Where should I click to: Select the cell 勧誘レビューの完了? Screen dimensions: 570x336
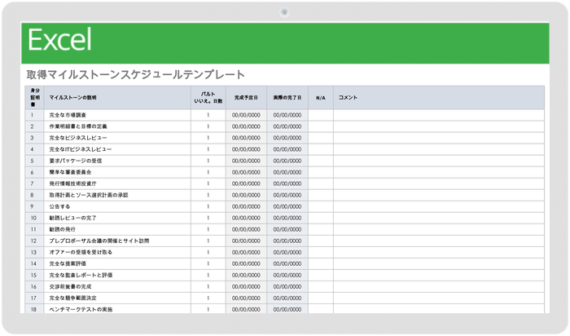coord(117,218)
